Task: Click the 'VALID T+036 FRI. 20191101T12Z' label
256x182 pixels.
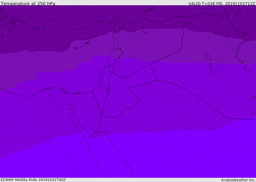Action: tap(221, 4)
